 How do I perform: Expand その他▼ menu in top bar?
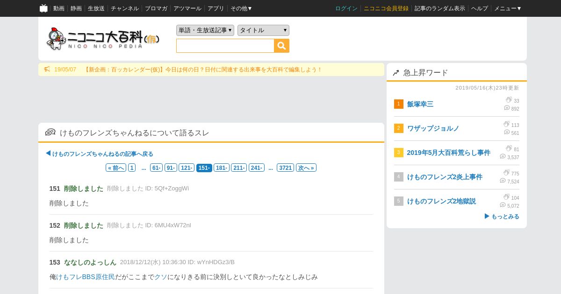241,8
